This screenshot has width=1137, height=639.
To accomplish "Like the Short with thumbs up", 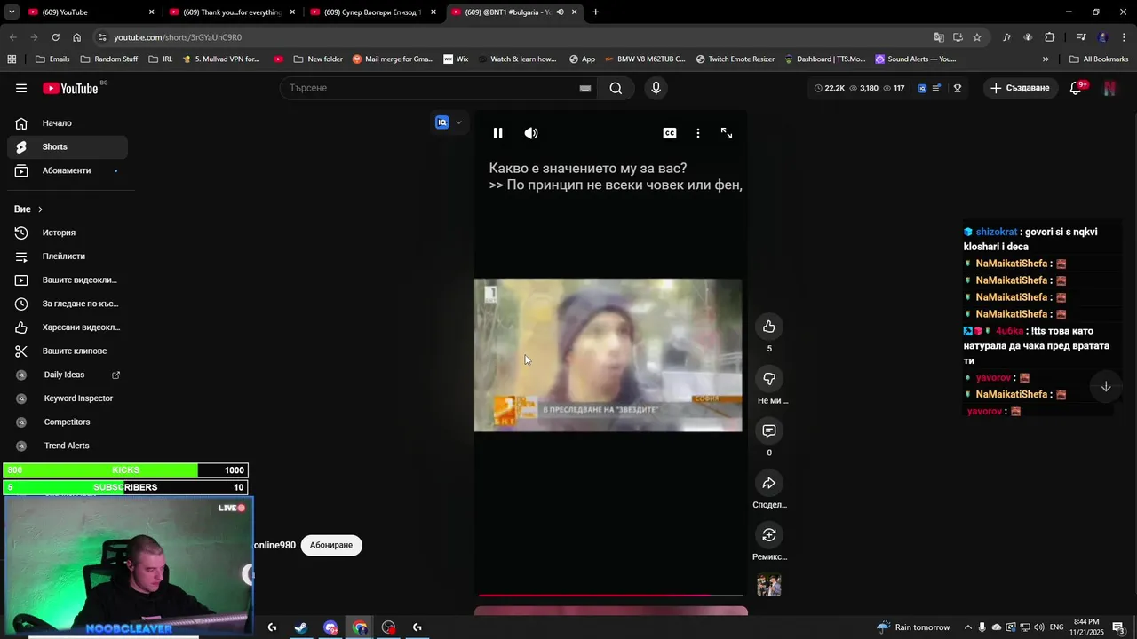I will [769, 327].
